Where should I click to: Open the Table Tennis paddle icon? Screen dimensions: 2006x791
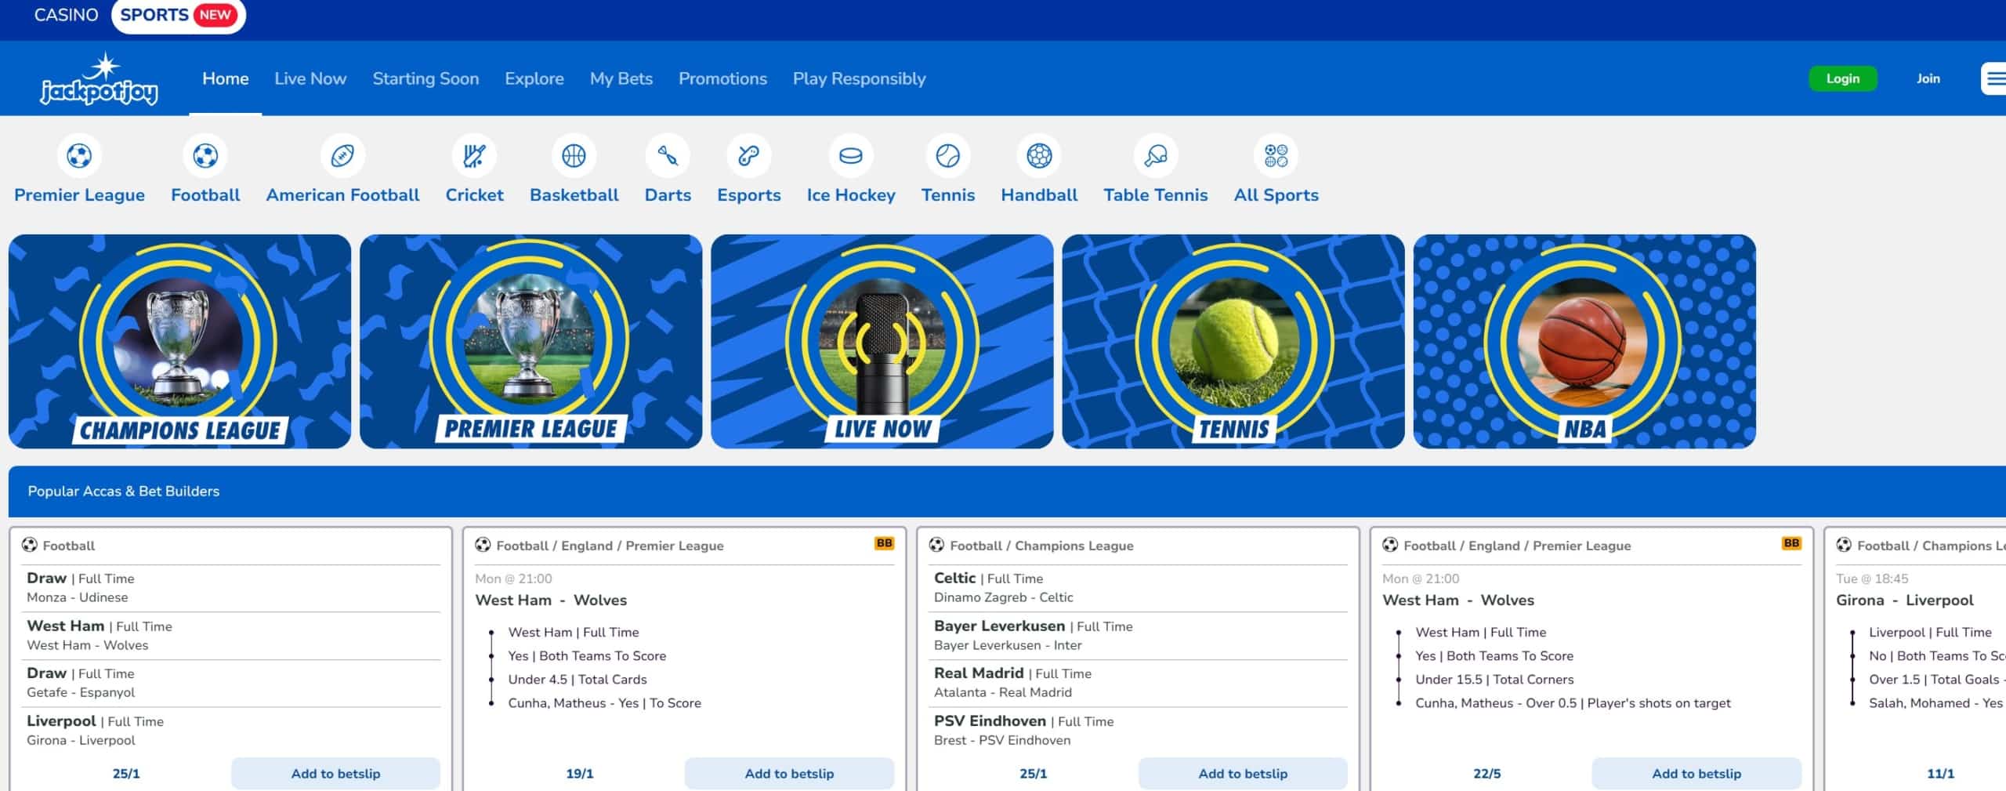(1156, 155)
